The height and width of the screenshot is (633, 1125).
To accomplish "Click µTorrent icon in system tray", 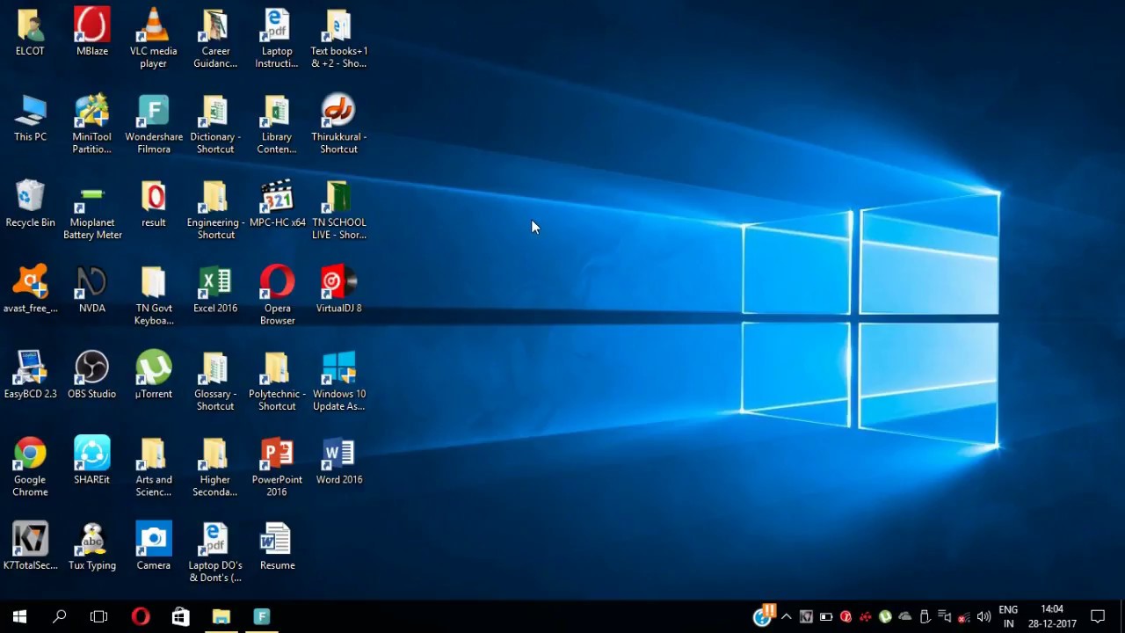I will [885, 616].
